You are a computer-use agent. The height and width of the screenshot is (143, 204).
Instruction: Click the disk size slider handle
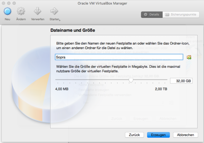click(131, 81)
